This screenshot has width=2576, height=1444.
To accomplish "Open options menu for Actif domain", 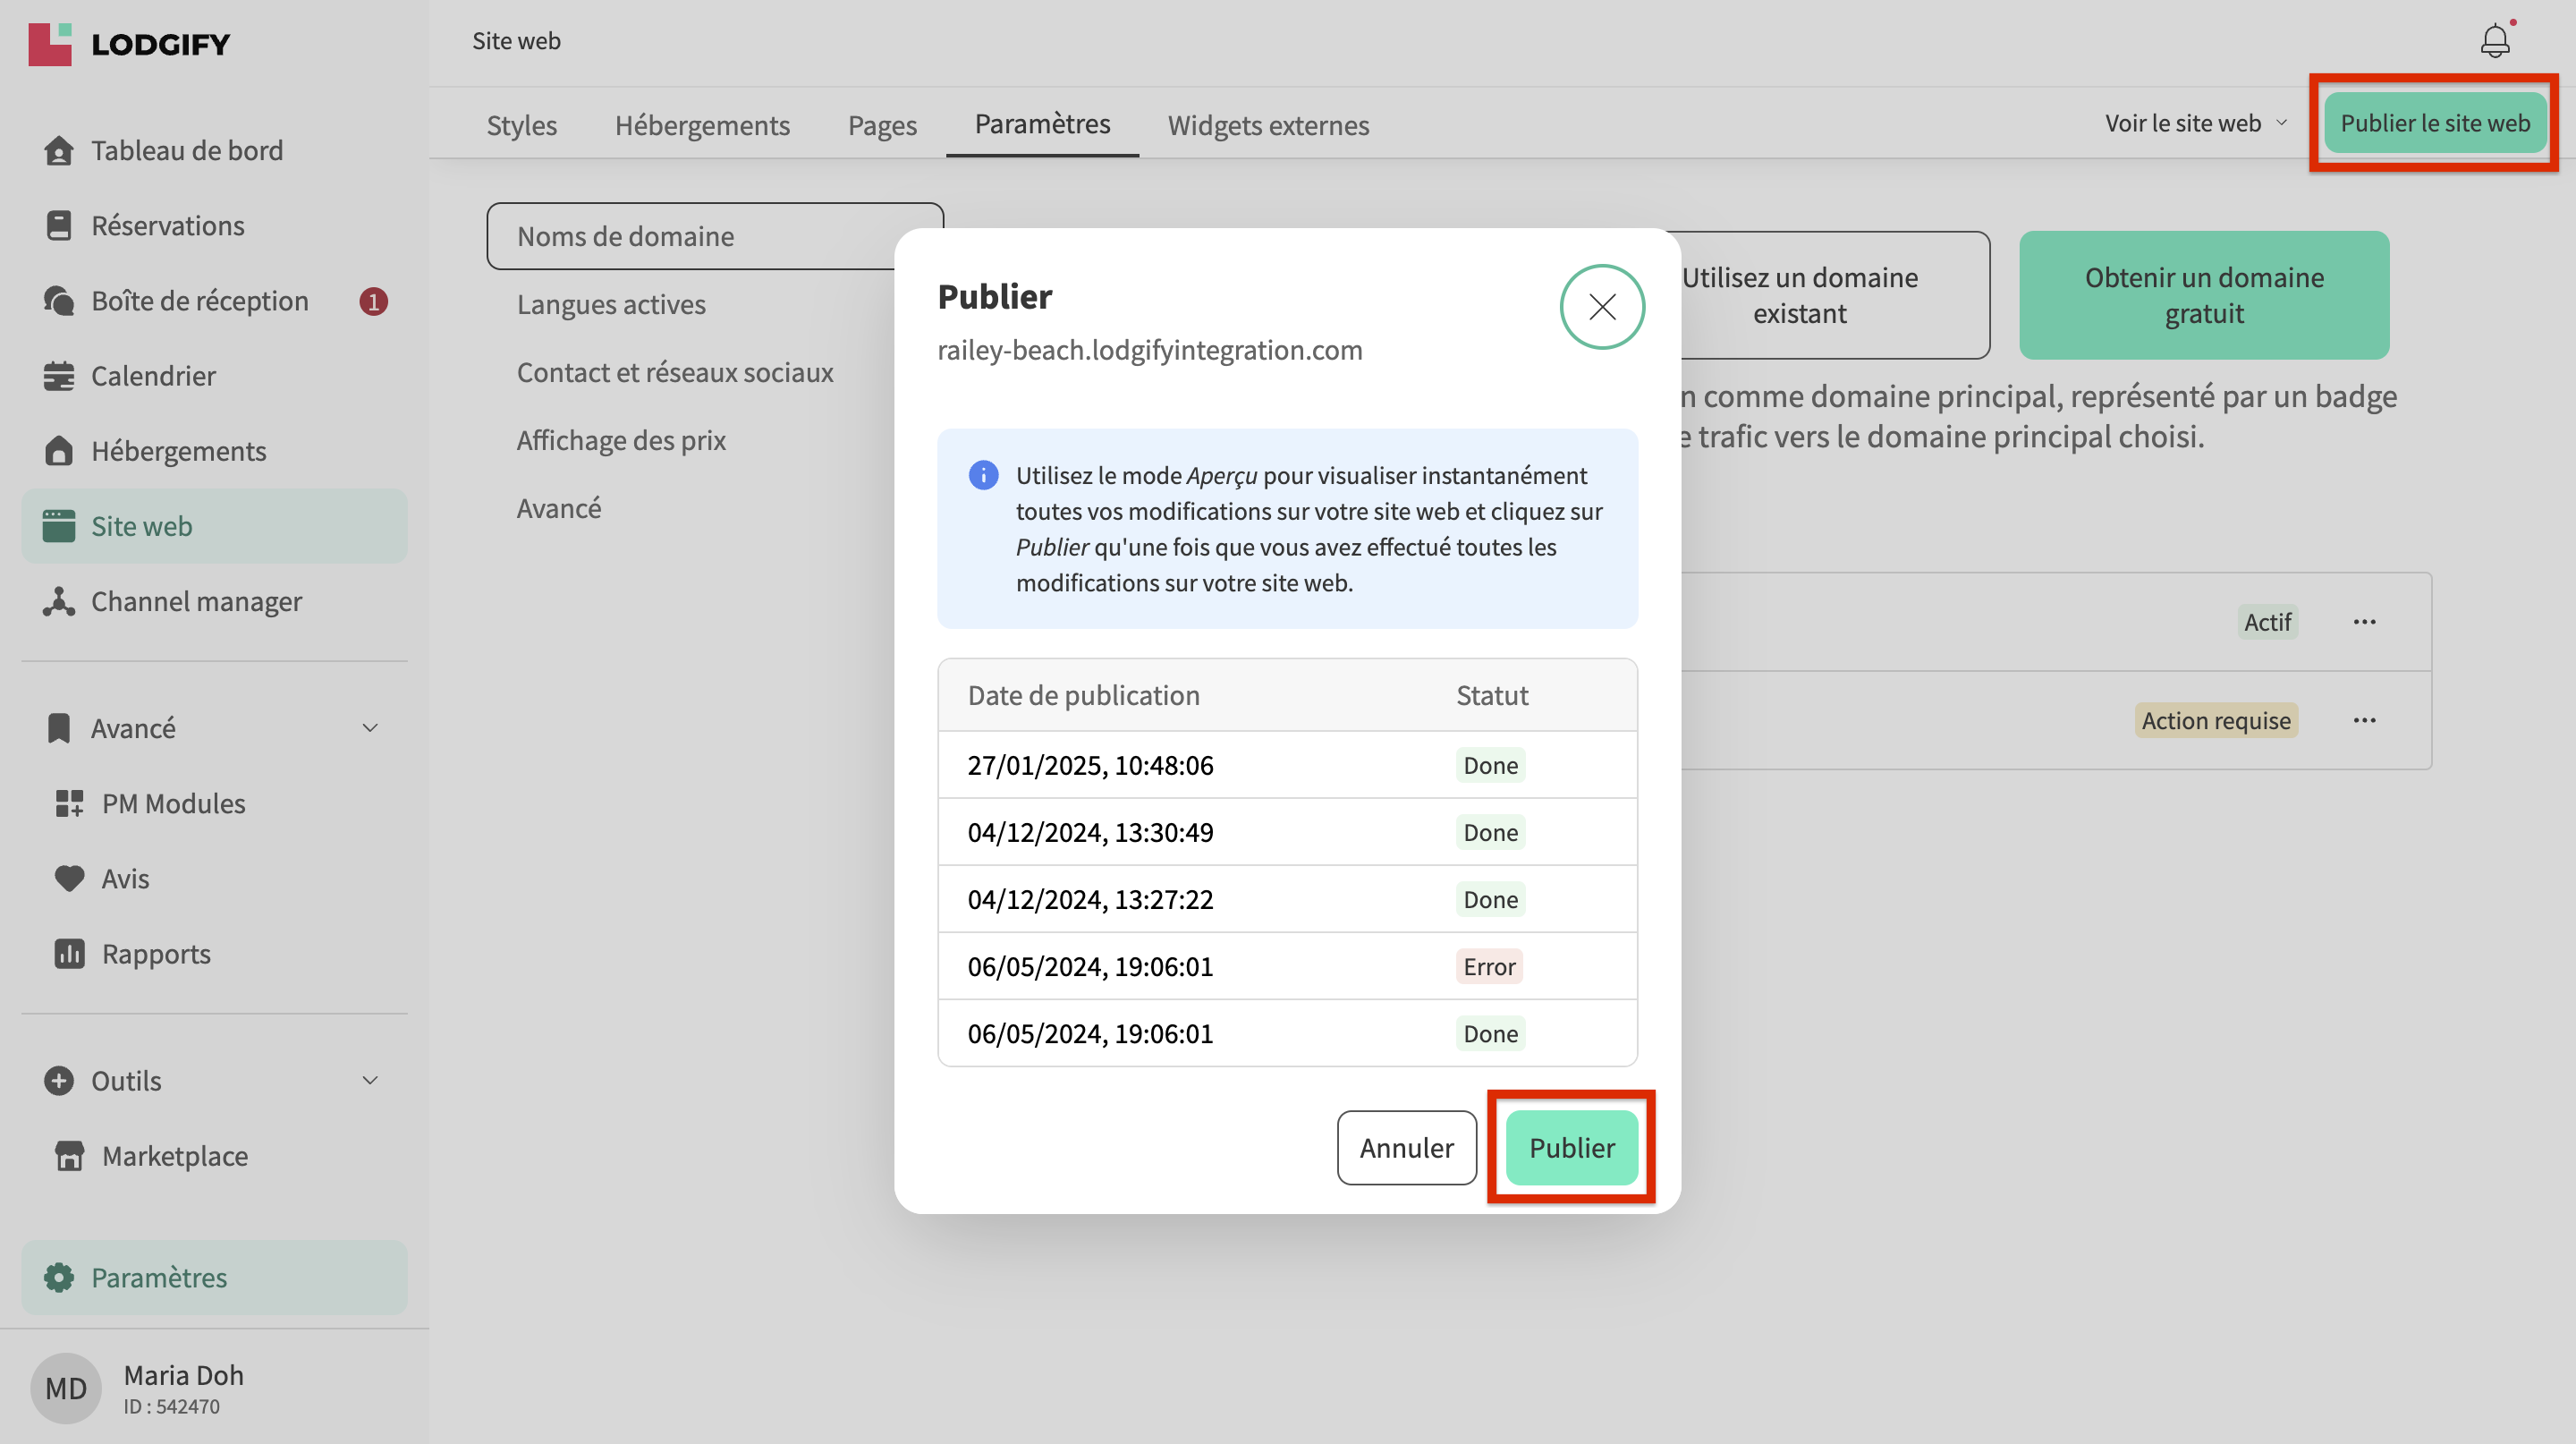I will click(2364, 622).
